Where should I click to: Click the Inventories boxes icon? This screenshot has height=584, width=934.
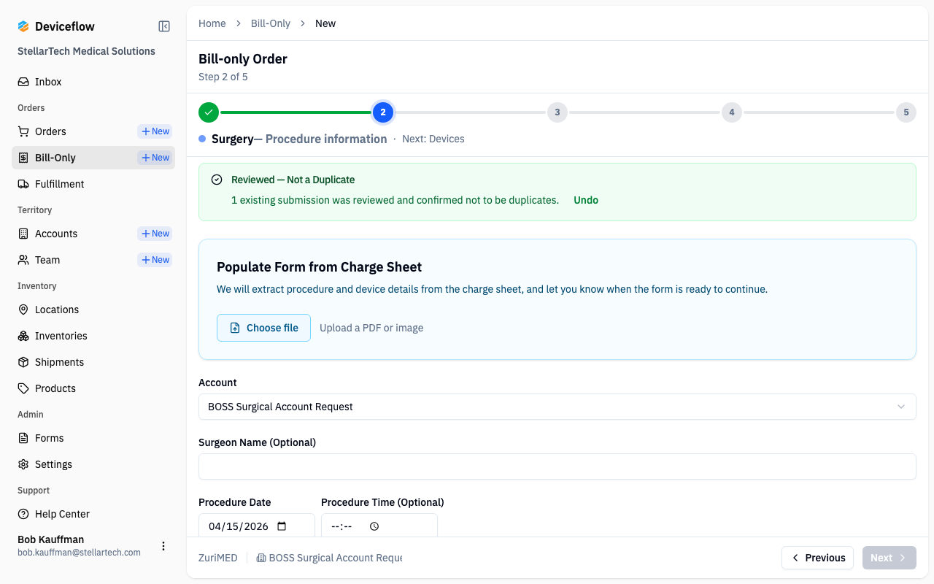tap(23, 336)
